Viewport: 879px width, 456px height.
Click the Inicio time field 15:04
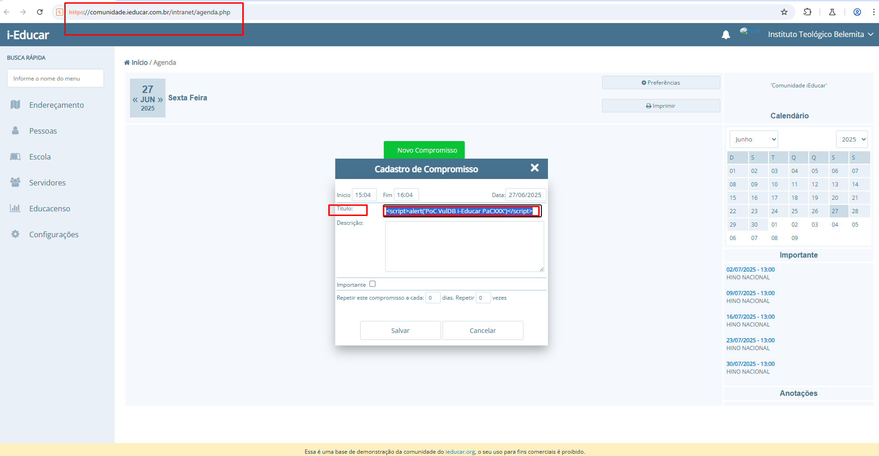pos(364,195)
